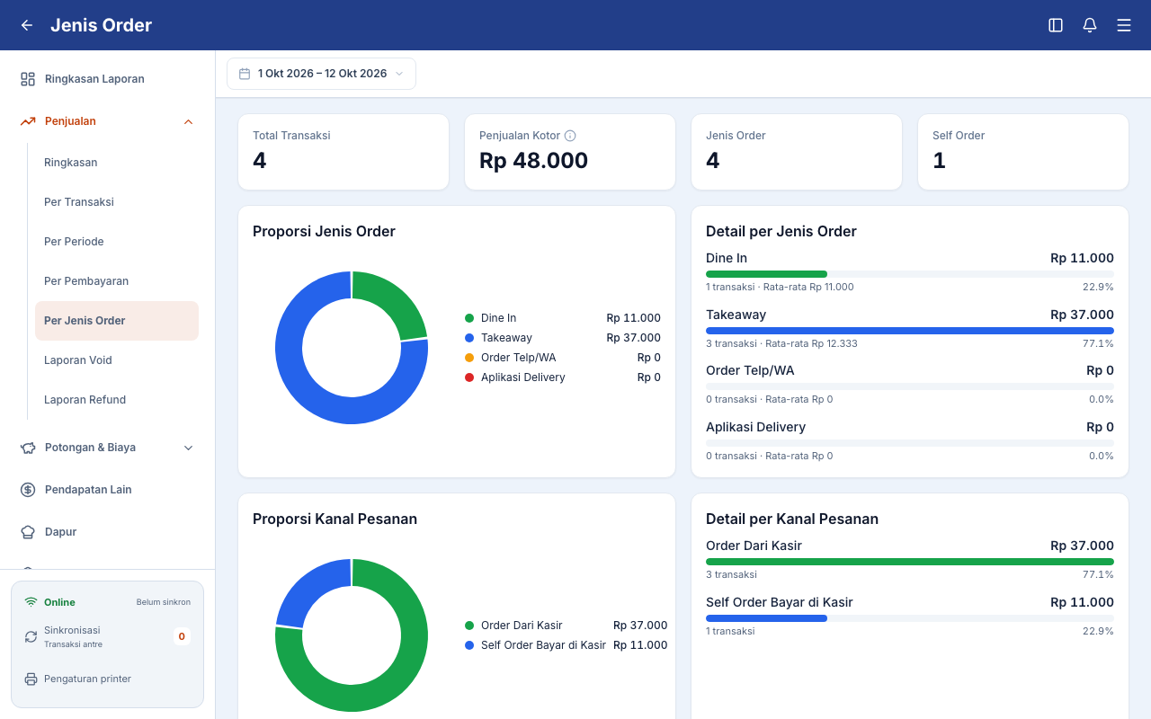Click the Dine In progress bar in details
The height and width of the screenshot is (719, 1151).
(x=910, y=274)
